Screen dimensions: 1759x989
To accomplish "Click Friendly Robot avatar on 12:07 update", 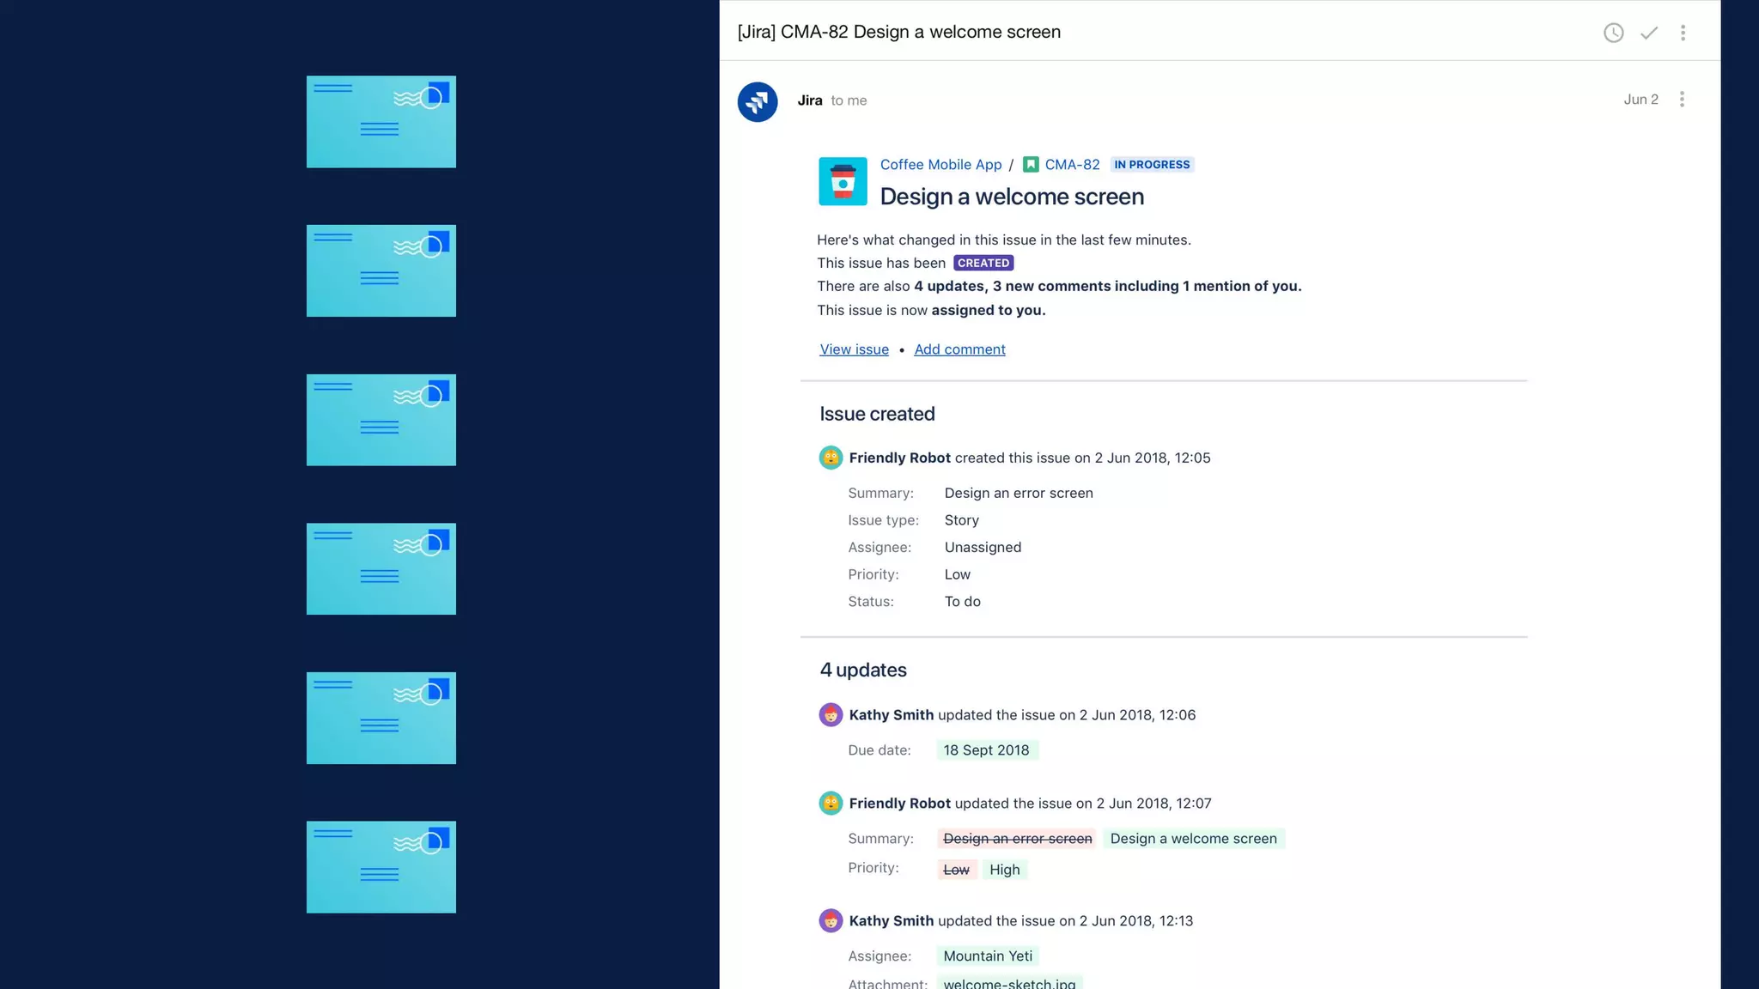I will 831,803.
